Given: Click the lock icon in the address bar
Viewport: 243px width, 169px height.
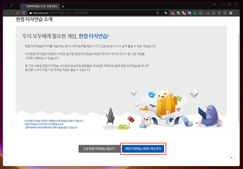Looking at the screenshot, I should 30,13.
